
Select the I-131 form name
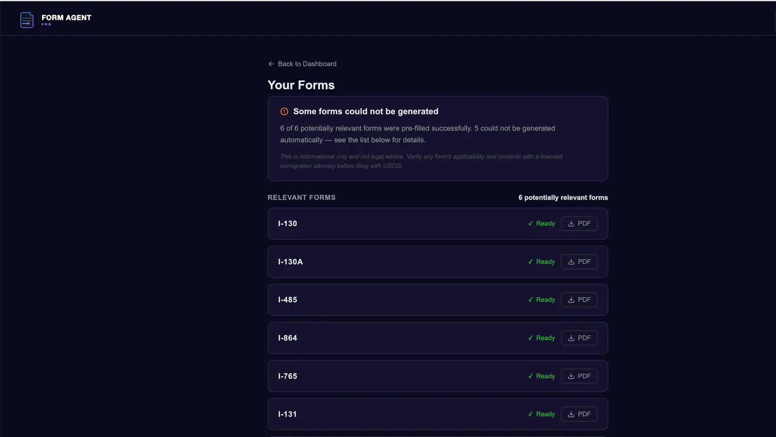click(288, 414)
